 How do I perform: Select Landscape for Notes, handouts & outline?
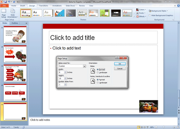pyautogui.click(x=98, y=83)
